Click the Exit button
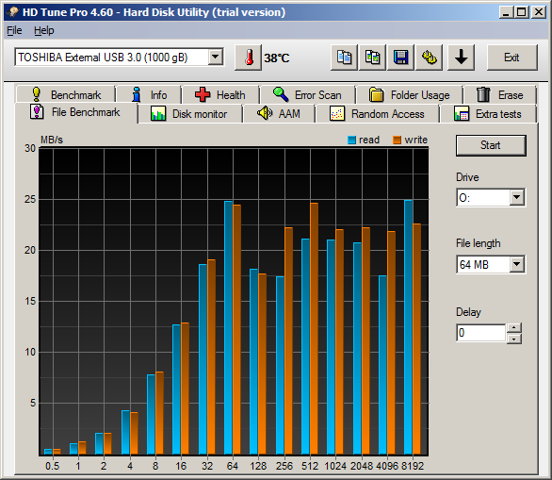This screenshot has width=552, height=480. (511, 58)
